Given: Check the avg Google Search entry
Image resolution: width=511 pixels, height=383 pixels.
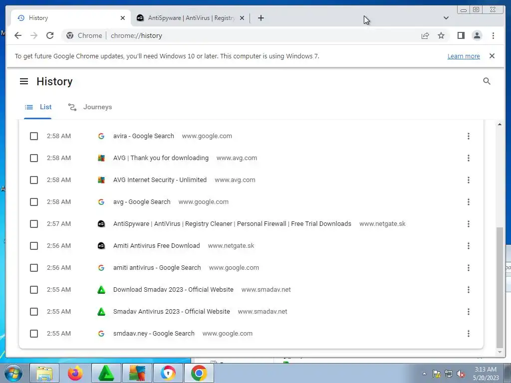Looking at the screenshot, I should (x=34, y=202).
